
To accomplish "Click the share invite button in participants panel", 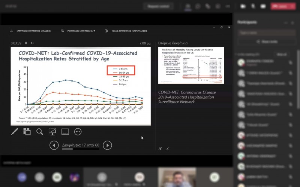I will pyautogui.click(x=266, y=41).
